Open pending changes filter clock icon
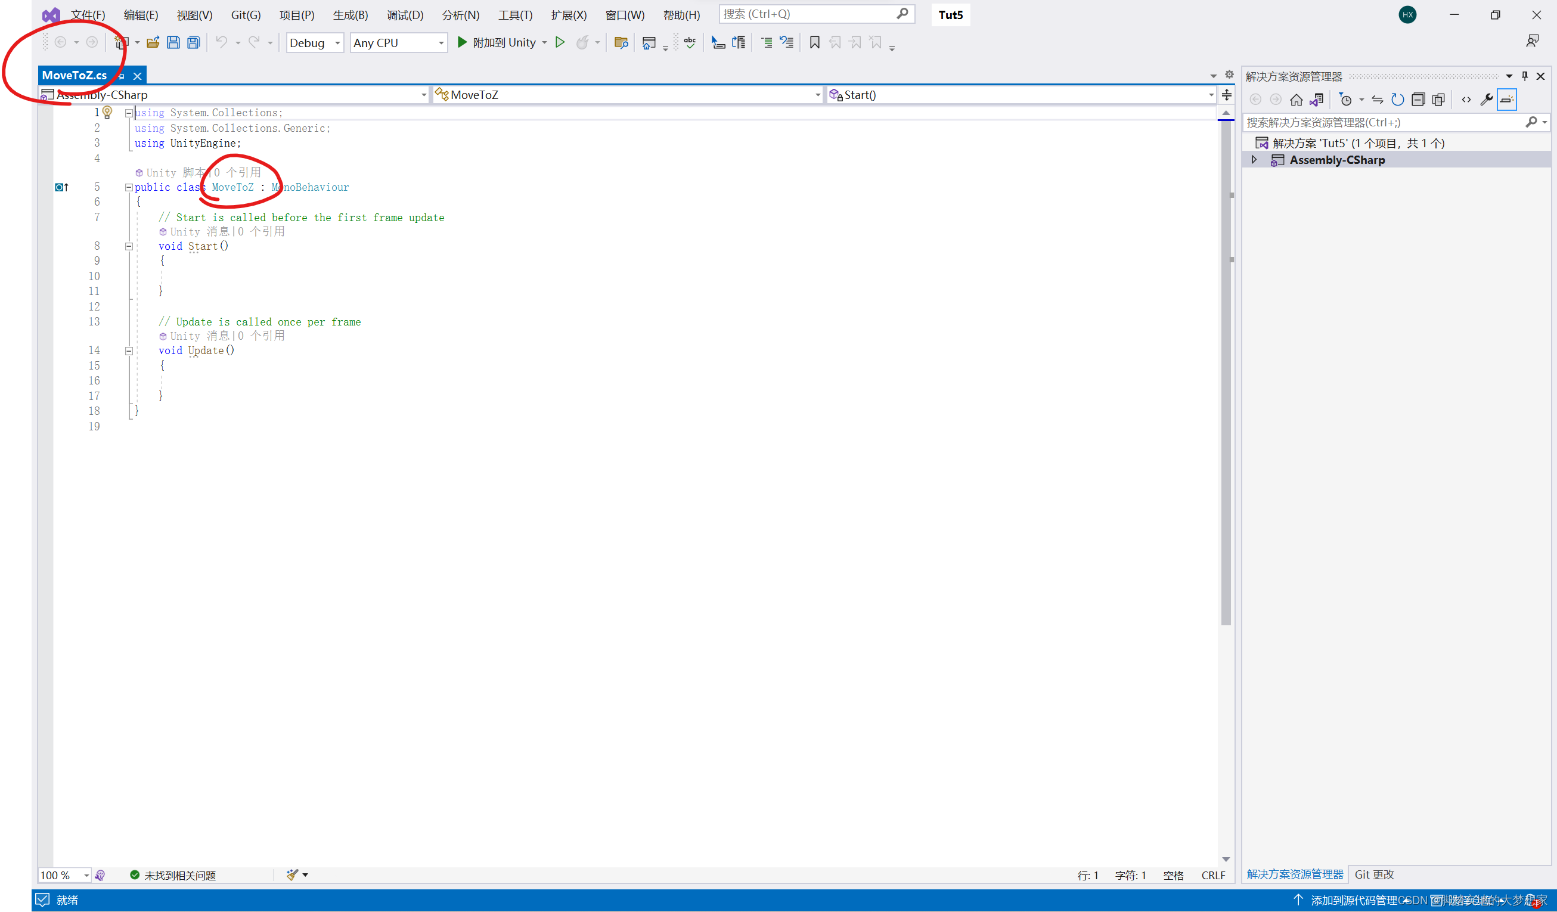This screenshot has height=912, width=1557. 1345,100
